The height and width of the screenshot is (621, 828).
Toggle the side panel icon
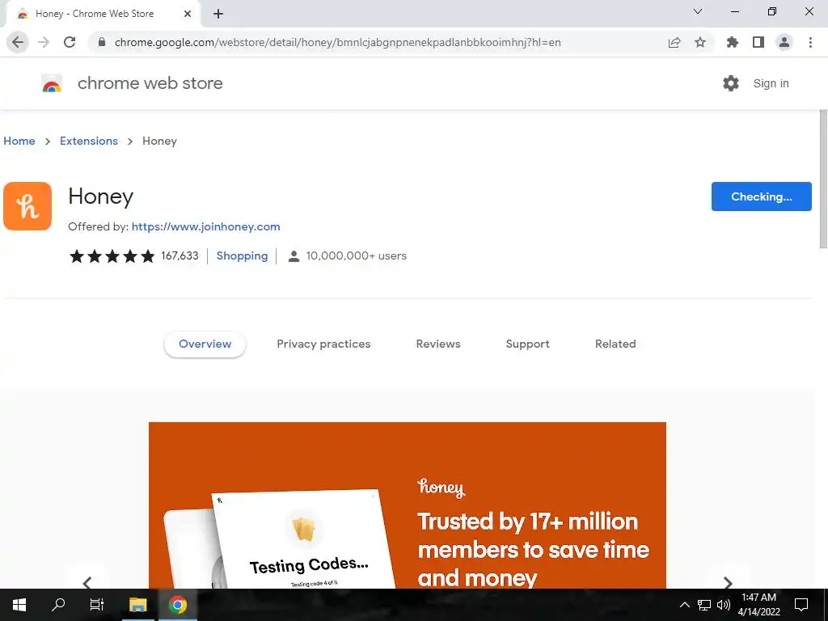click(x=758, y=42)
